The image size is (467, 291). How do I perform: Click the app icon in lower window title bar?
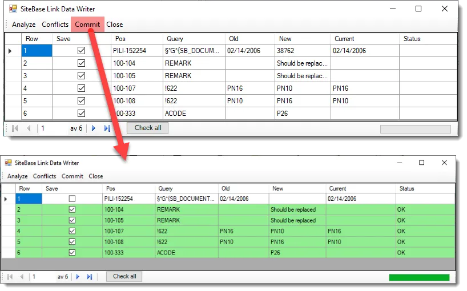9,163
